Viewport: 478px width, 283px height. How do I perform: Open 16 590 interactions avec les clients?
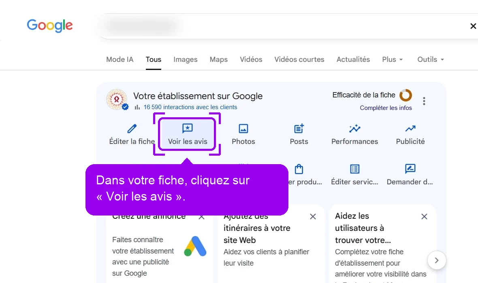190,107
